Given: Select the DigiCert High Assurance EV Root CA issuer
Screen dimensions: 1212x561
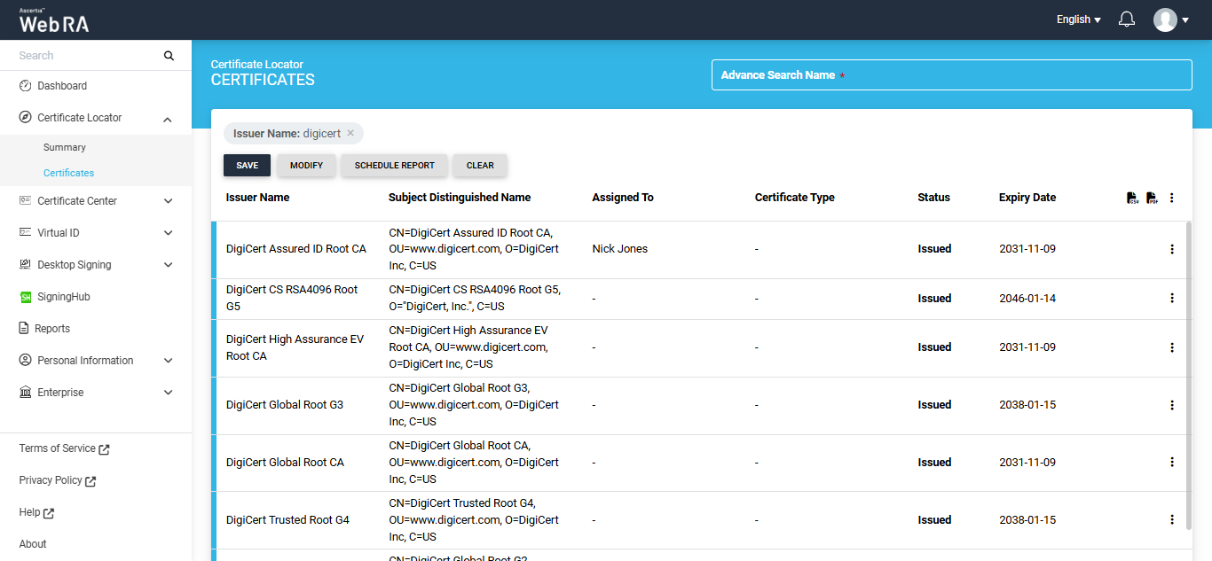Looking at the screenshot, I should pos(295,347).
